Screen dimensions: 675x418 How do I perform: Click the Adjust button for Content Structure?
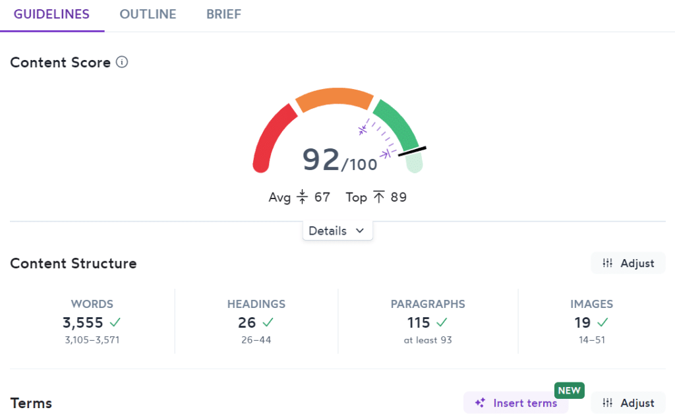pos(628,262)
